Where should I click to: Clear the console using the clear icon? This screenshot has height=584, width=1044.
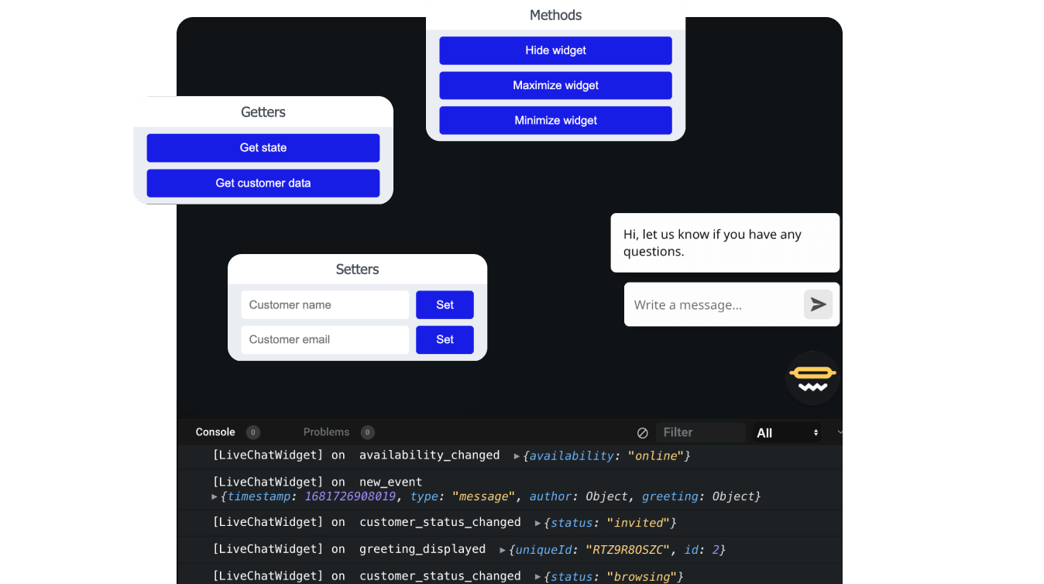coord(642,433)
